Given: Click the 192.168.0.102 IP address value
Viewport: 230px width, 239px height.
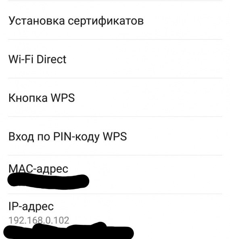Looking at the screenshot, I should pyautogui.click(x=39, y=220).
